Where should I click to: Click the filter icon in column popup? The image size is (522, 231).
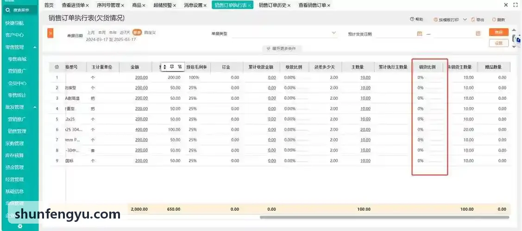click(180, 67)
